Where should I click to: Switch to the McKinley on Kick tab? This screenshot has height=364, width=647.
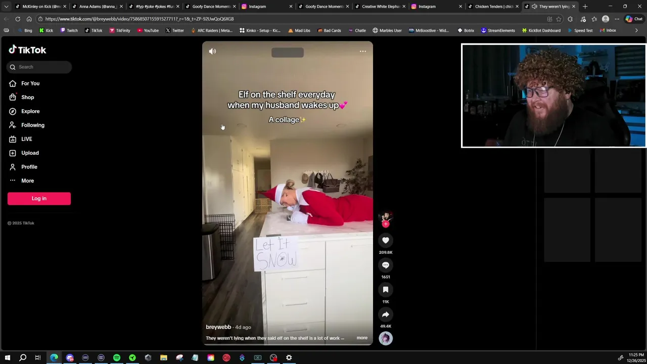pos(40,7)
